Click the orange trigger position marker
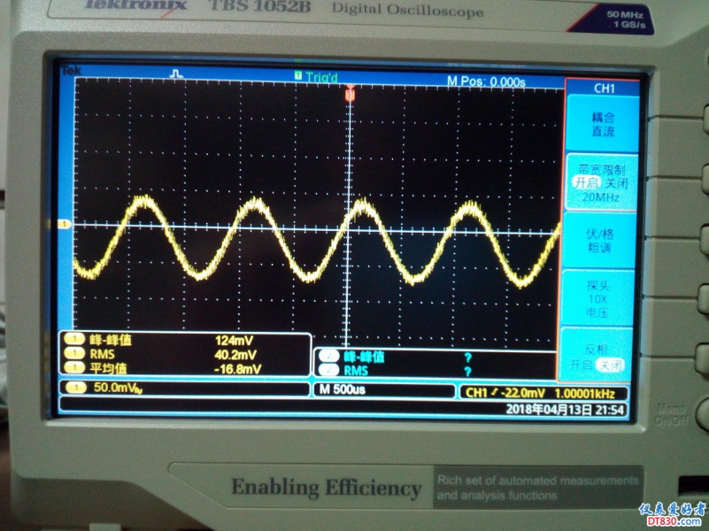709x531 pixels. [x=351, y=93]
